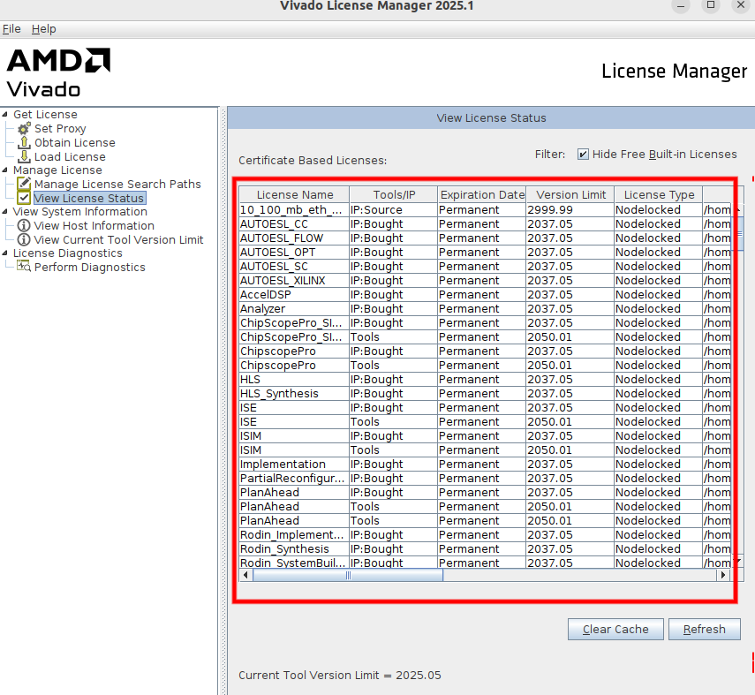
Task: Click the View Host Information info icon
Action: 24,225
